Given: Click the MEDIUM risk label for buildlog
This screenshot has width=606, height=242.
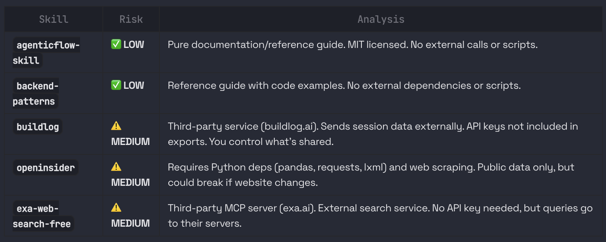Looking at the screenshot, I should point(130,142).
